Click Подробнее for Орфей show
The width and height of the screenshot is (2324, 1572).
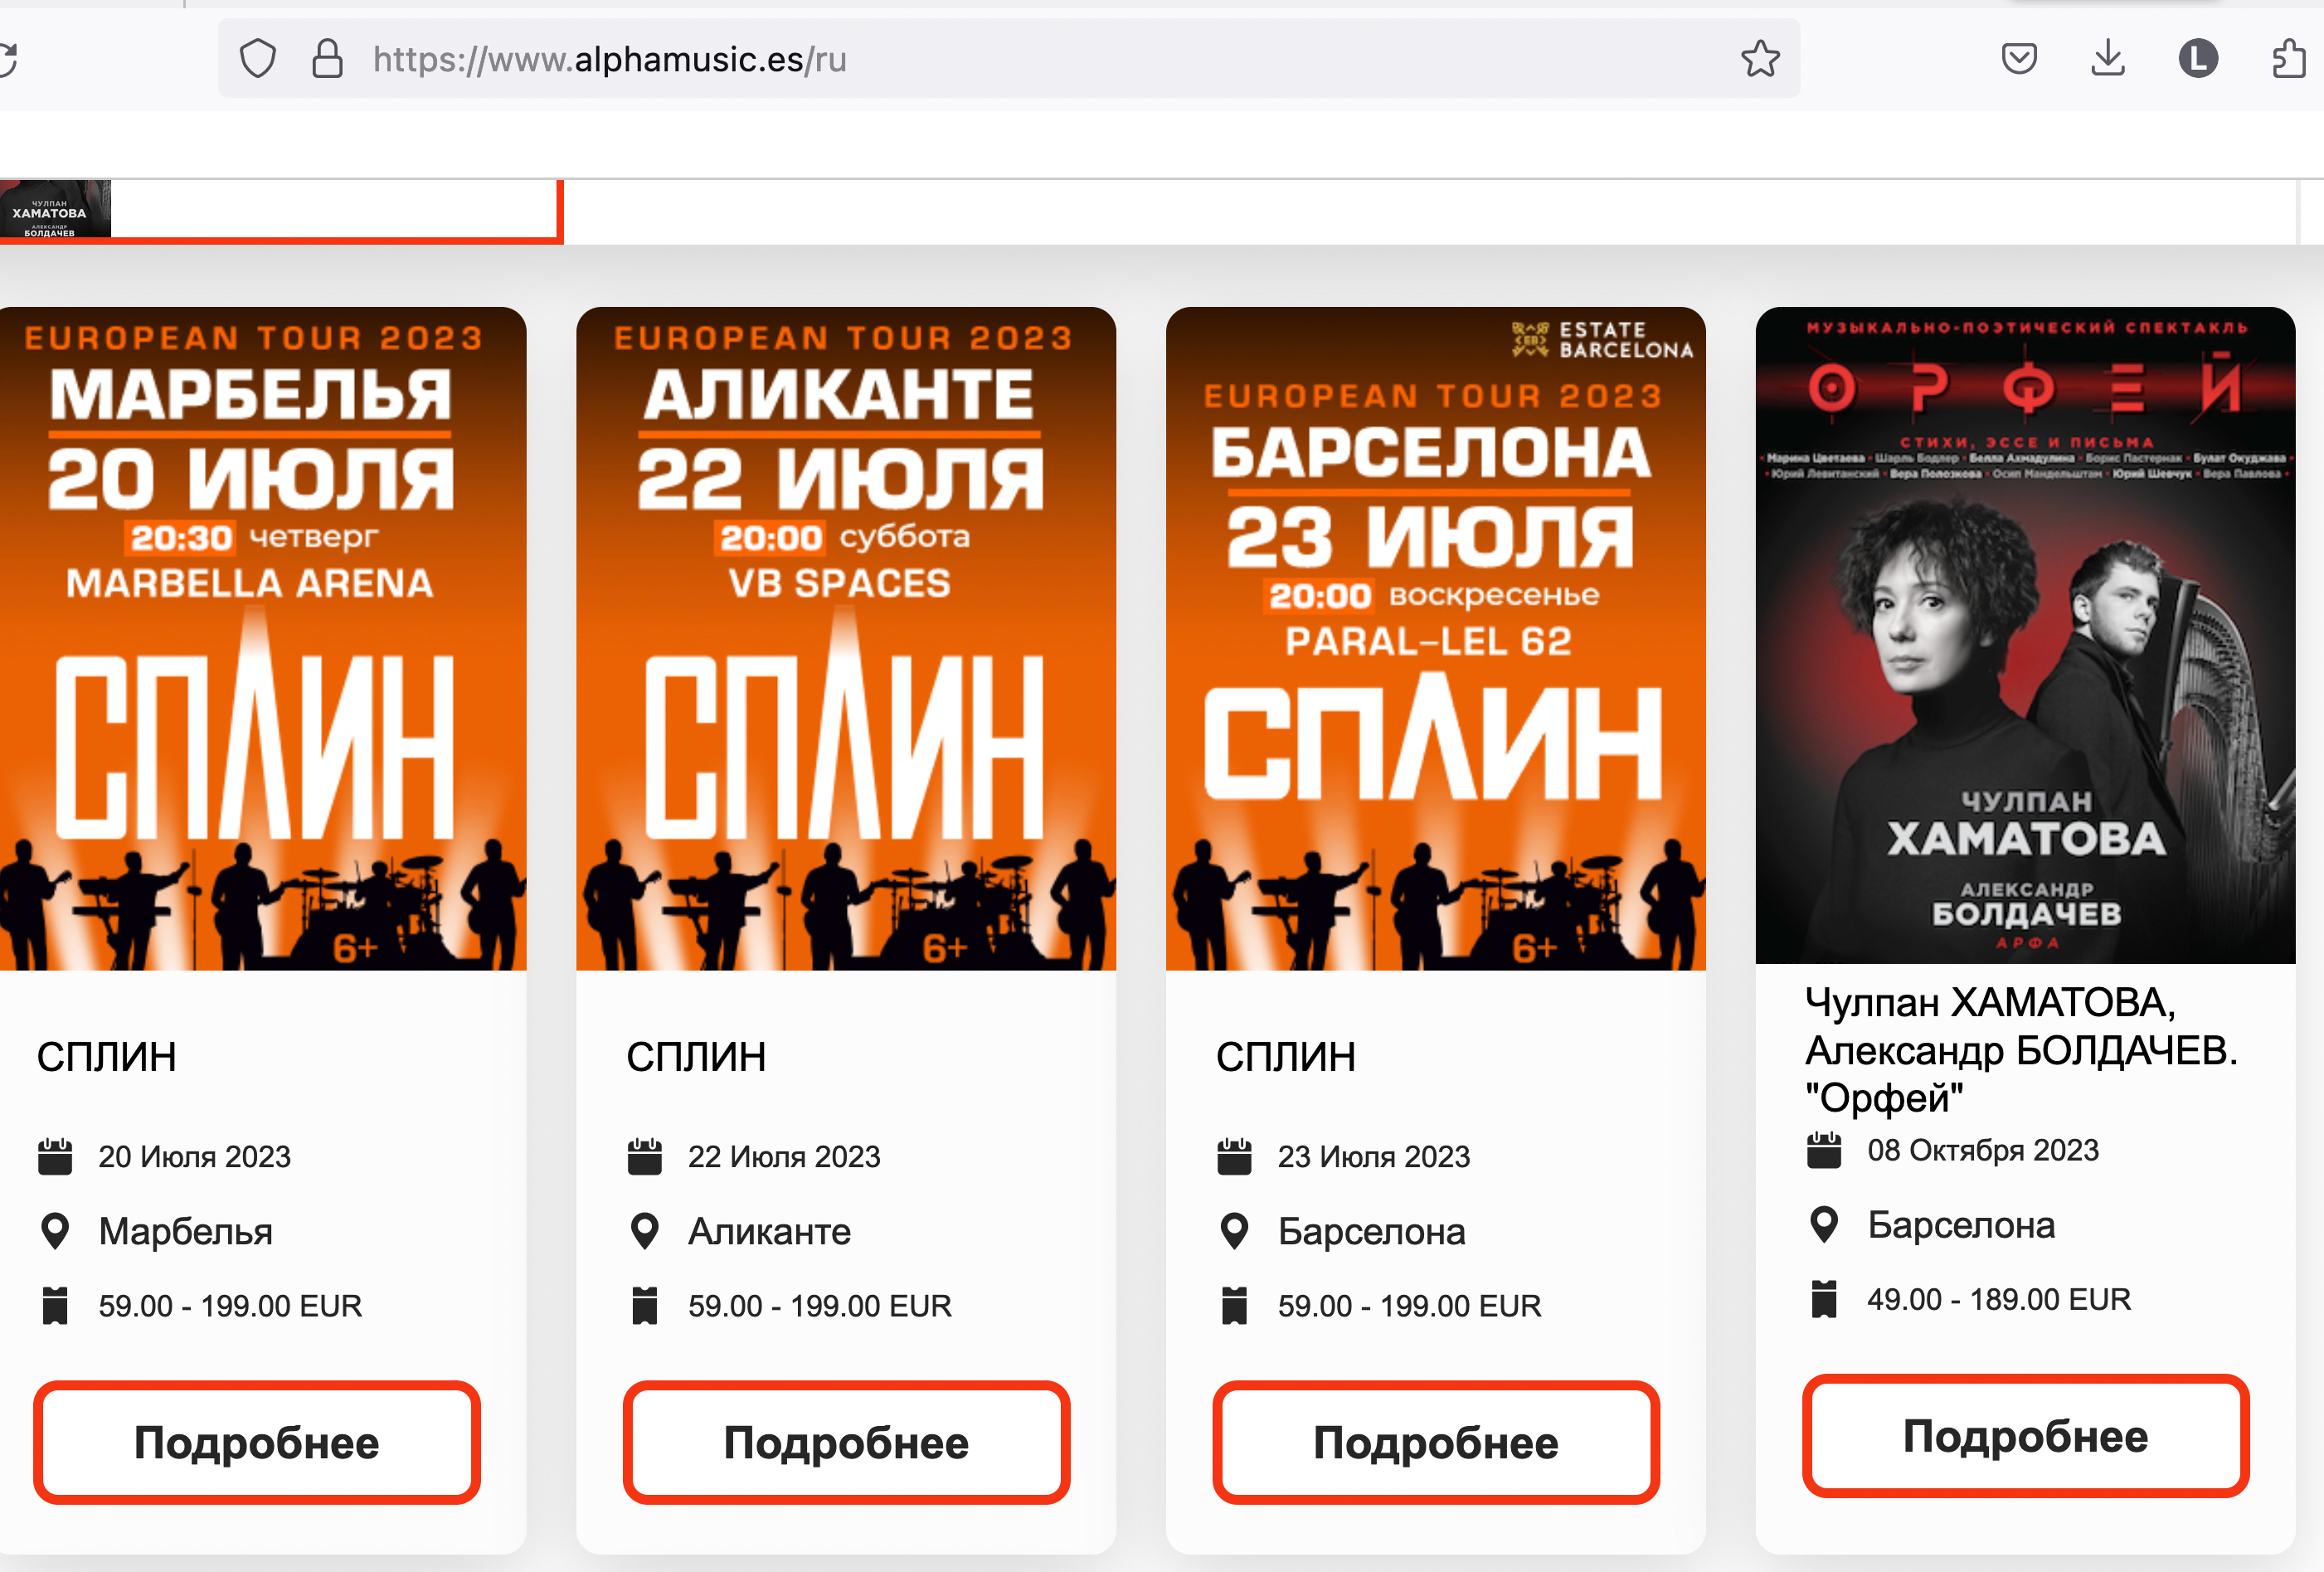pyautogui.click(x=2025, y=1435)
